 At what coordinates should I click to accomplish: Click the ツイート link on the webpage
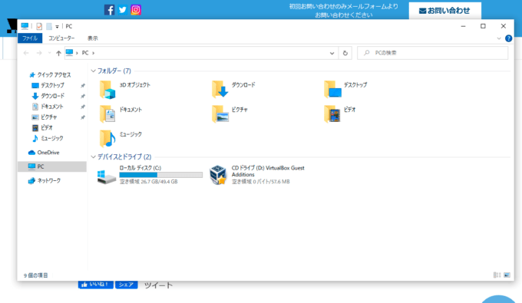[x=158, y=285]
